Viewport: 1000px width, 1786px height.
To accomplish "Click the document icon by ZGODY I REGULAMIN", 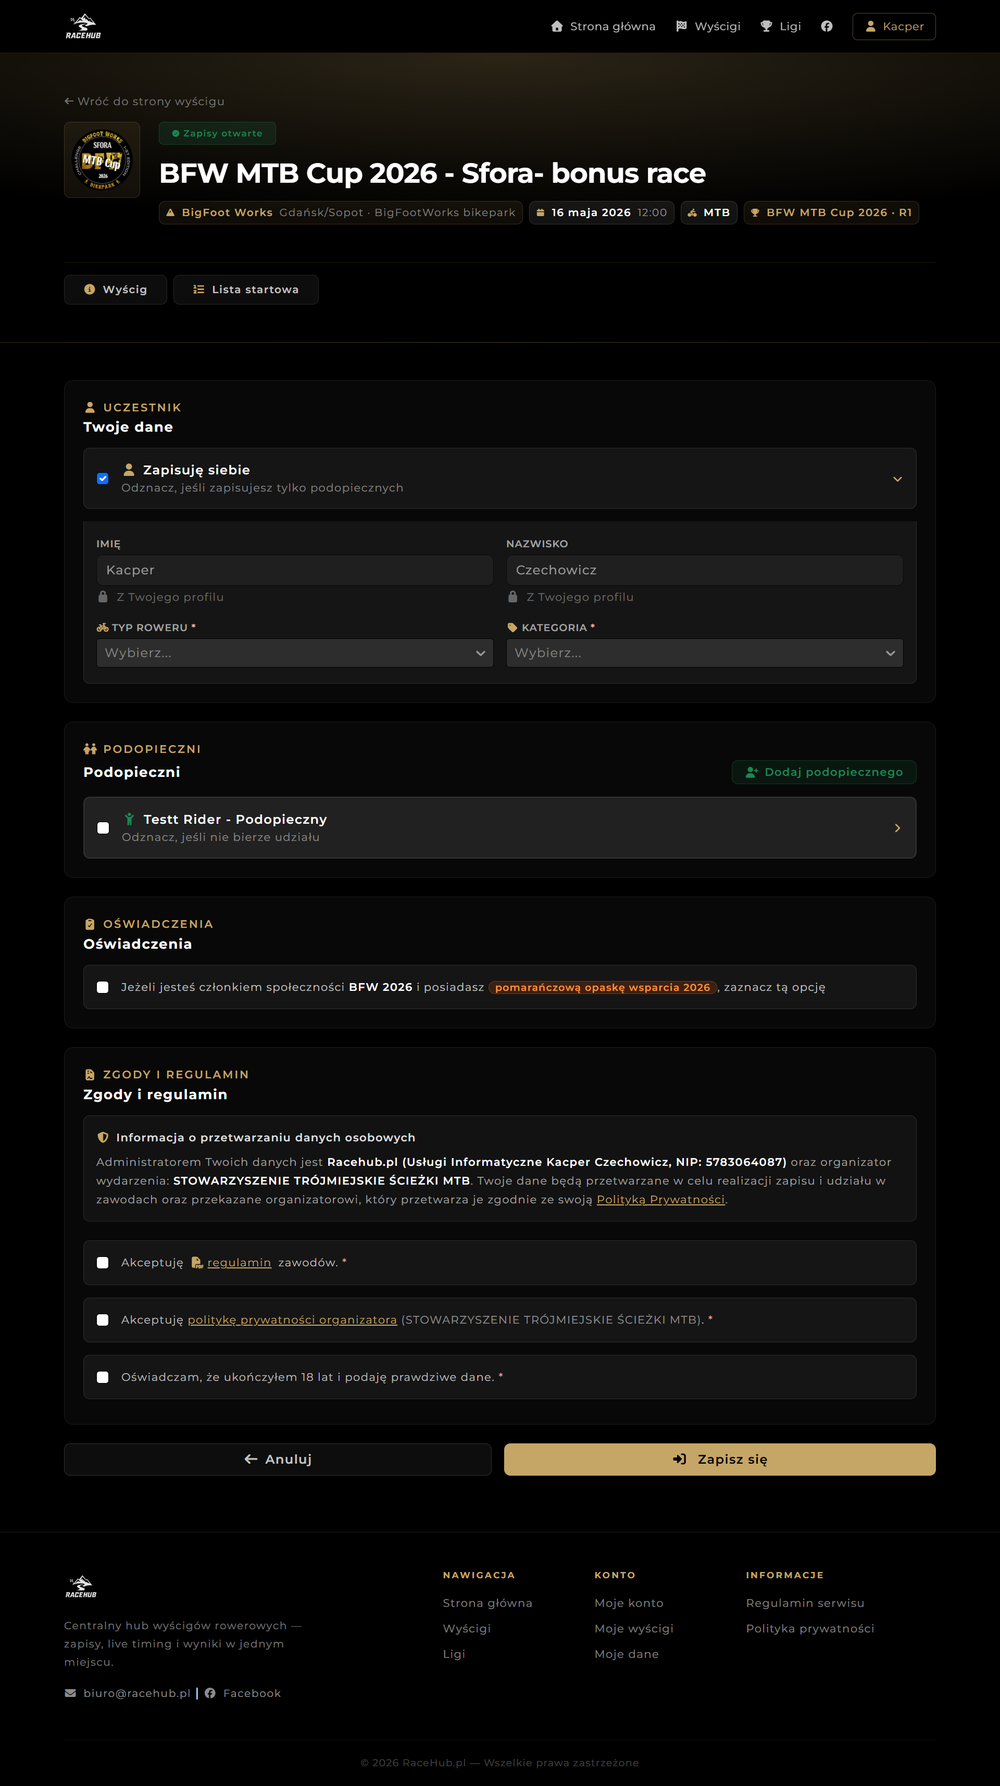I will click(x=90, y=1075).
